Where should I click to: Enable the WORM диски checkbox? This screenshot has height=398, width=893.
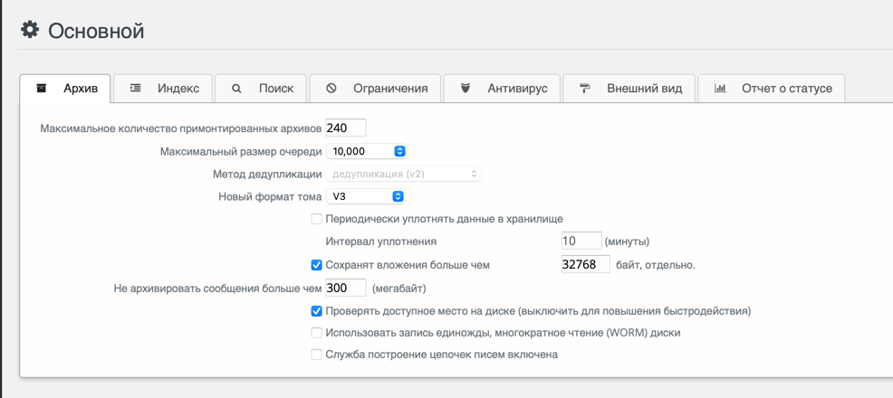316,333
